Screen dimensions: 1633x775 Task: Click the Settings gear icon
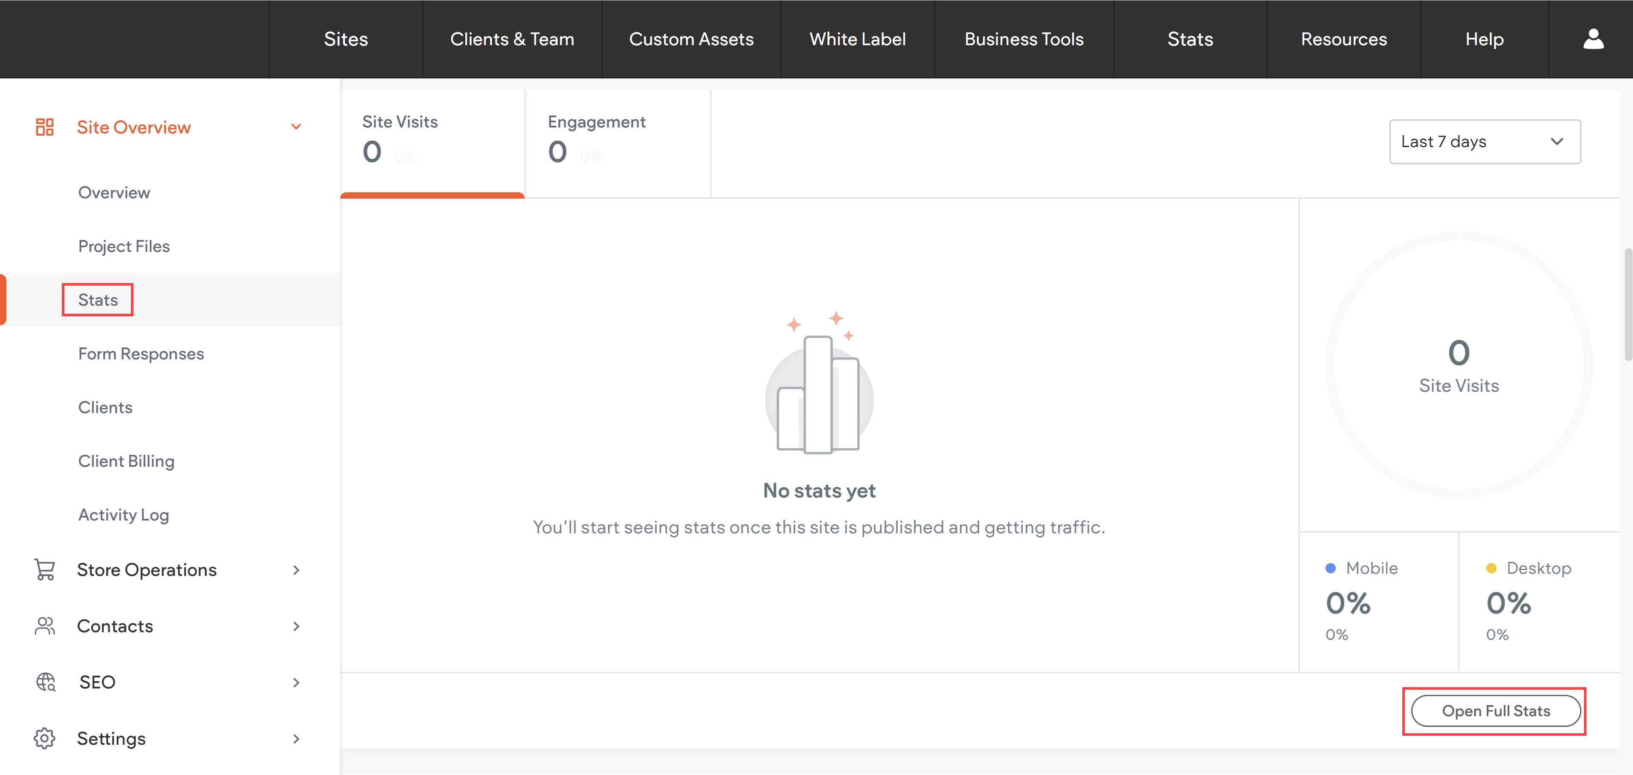(x=44, y=737)
